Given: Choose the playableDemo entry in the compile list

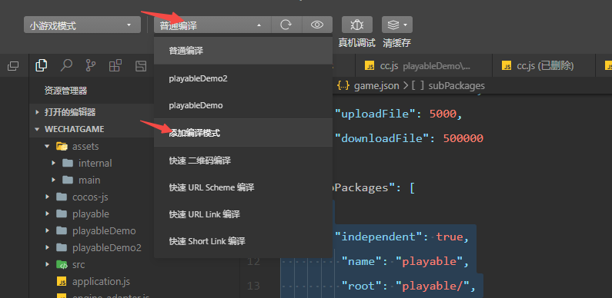Looking at the screenshot, I should 243,105.
